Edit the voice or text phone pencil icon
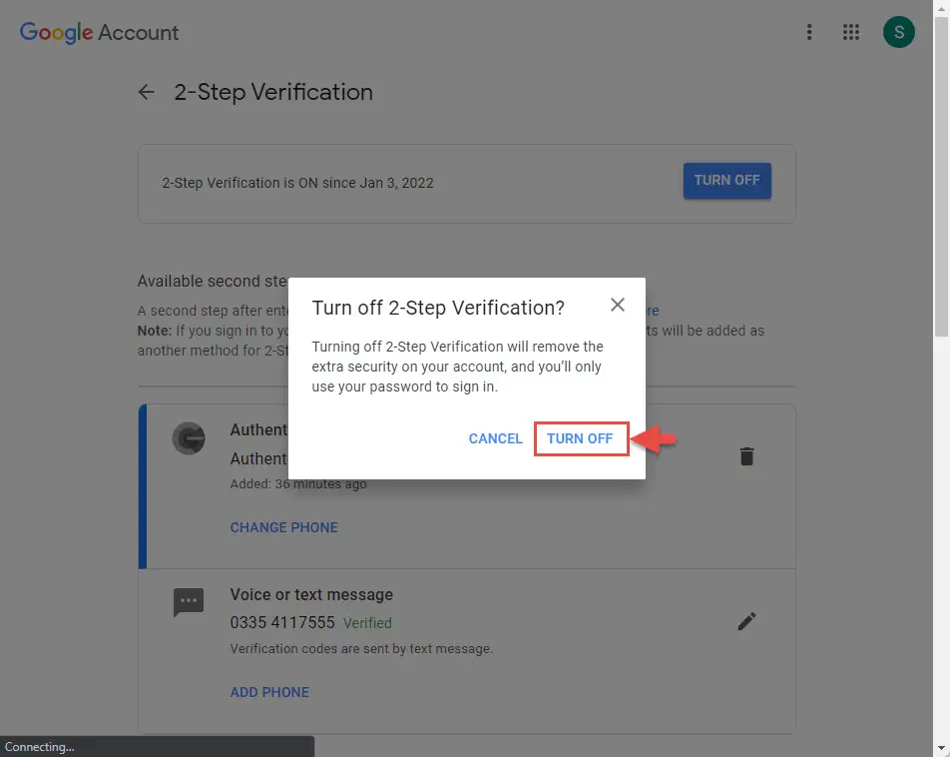950x757 pixels. tap(746, 621)
